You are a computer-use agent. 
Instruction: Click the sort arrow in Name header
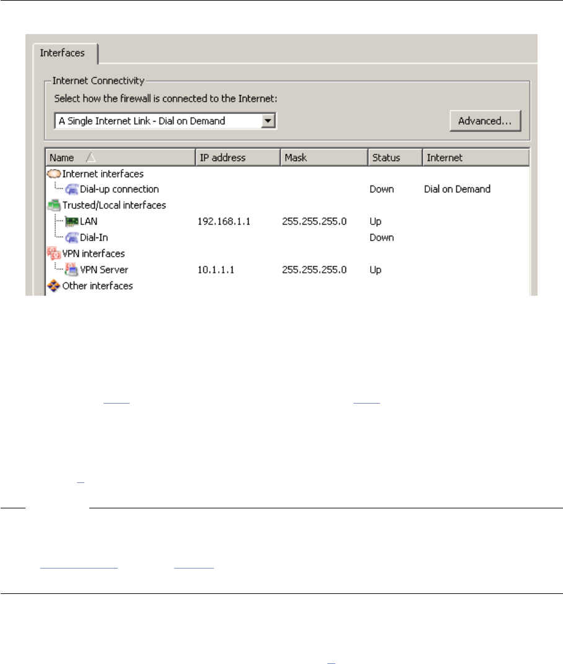tap(91, 157)
